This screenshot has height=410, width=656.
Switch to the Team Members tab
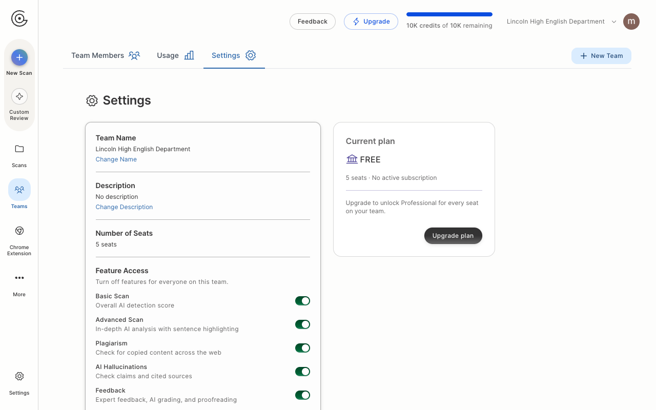tap(106, 55)
